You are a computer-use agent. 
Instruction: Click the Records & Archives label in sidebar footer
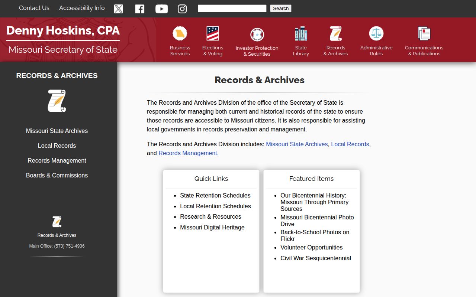coord(57,235)
